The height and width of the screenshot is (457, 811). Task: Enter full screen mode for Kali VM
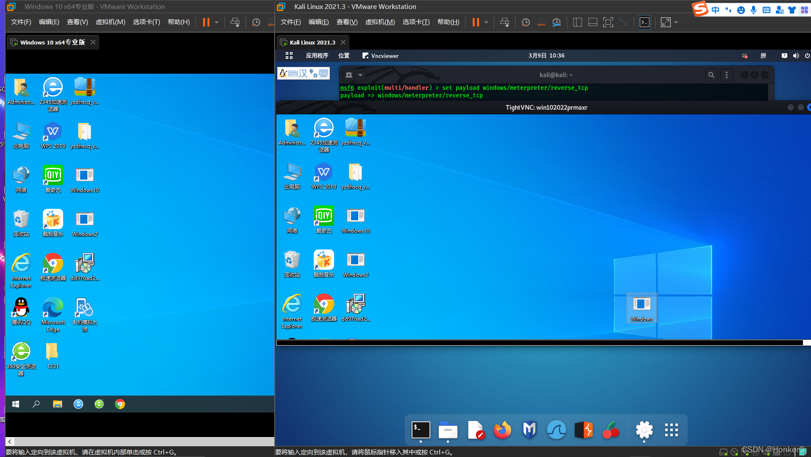coord(608,22)
